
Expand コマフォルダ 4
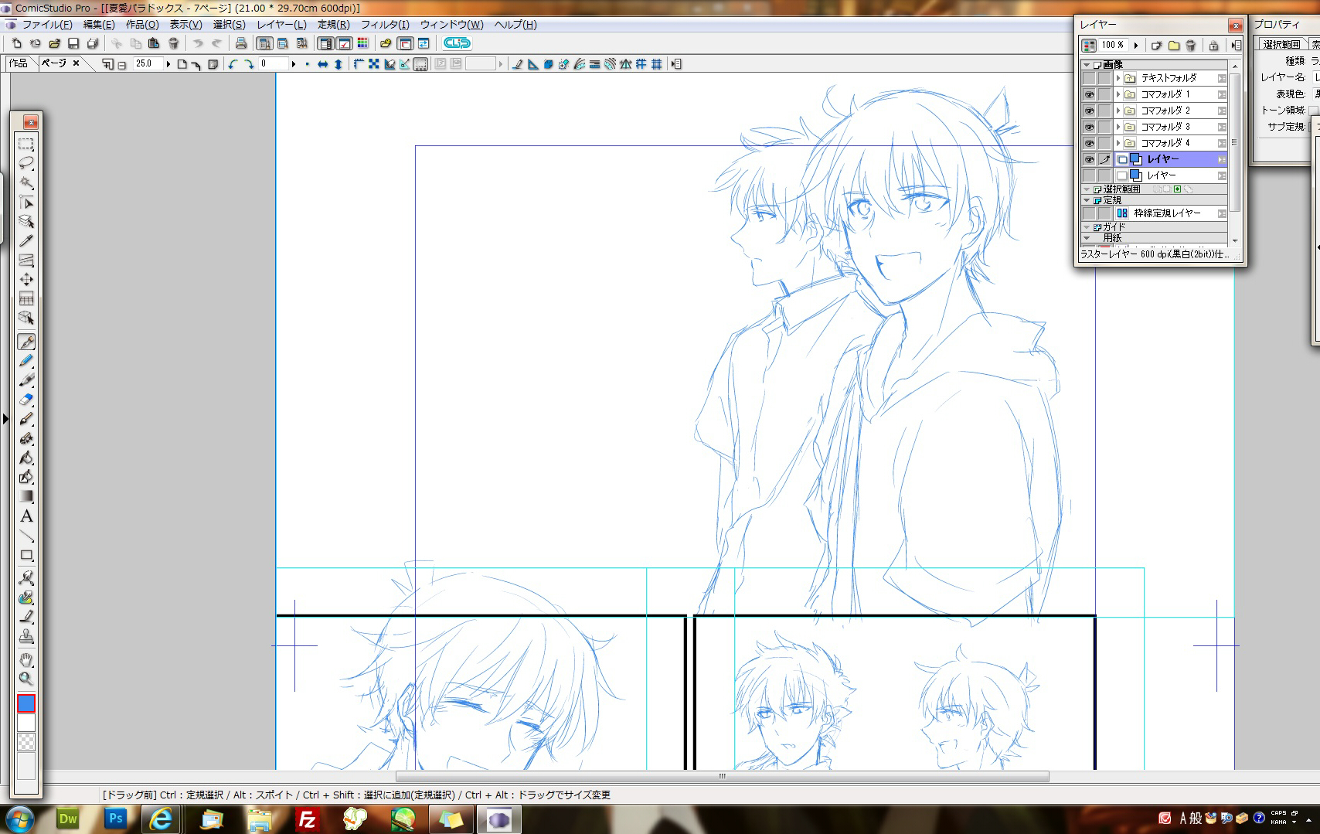(x=1118, y=143)
